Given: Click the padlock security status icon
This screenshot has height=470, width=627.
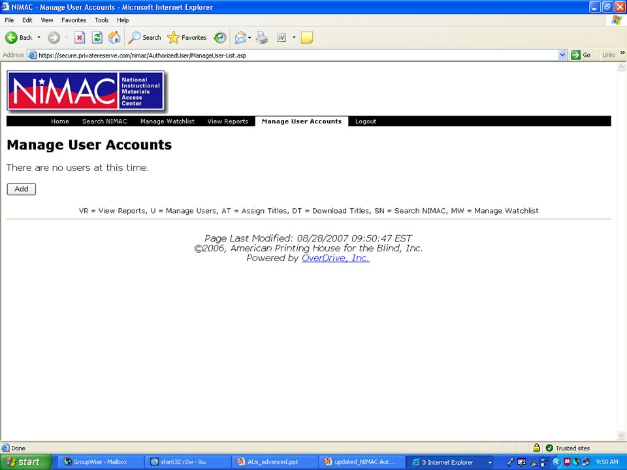Looking at the screenshot, I should 537,448.
